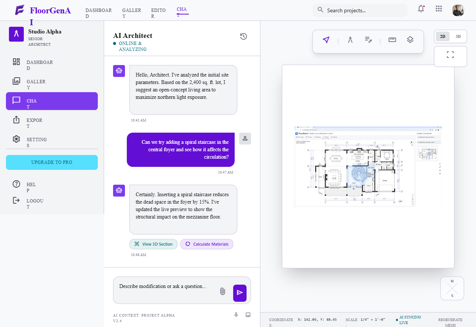Select the edit notes tool

click(x=369, y=40)
